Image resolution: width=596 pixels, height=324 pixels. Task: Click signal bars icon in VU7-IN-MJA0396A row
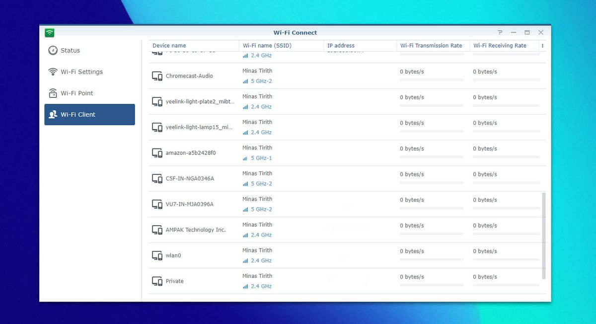click(245, 210)
